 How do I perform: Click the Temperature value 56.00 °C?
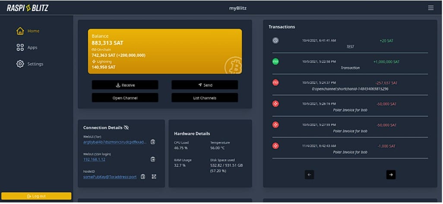point(218,148)
